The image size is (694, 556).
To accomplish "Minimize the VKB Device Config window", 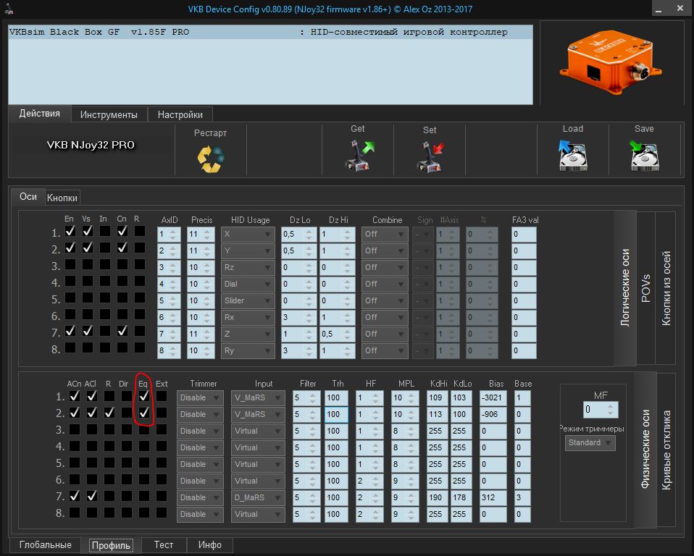I will (659, 9).
